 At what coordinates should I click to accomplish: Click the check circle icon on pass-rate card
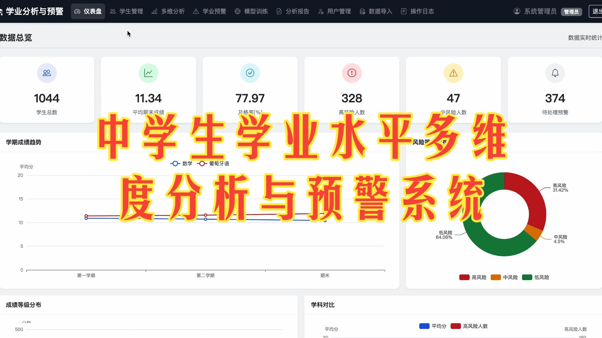coord(250,73)
